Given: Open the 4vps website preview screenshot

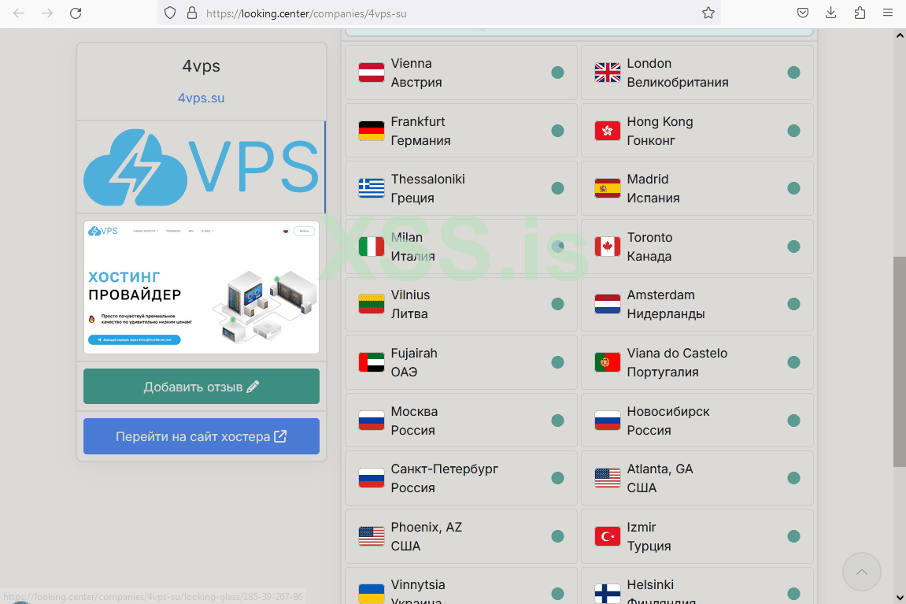Looking at the screenshot, I should click(201, 287).
